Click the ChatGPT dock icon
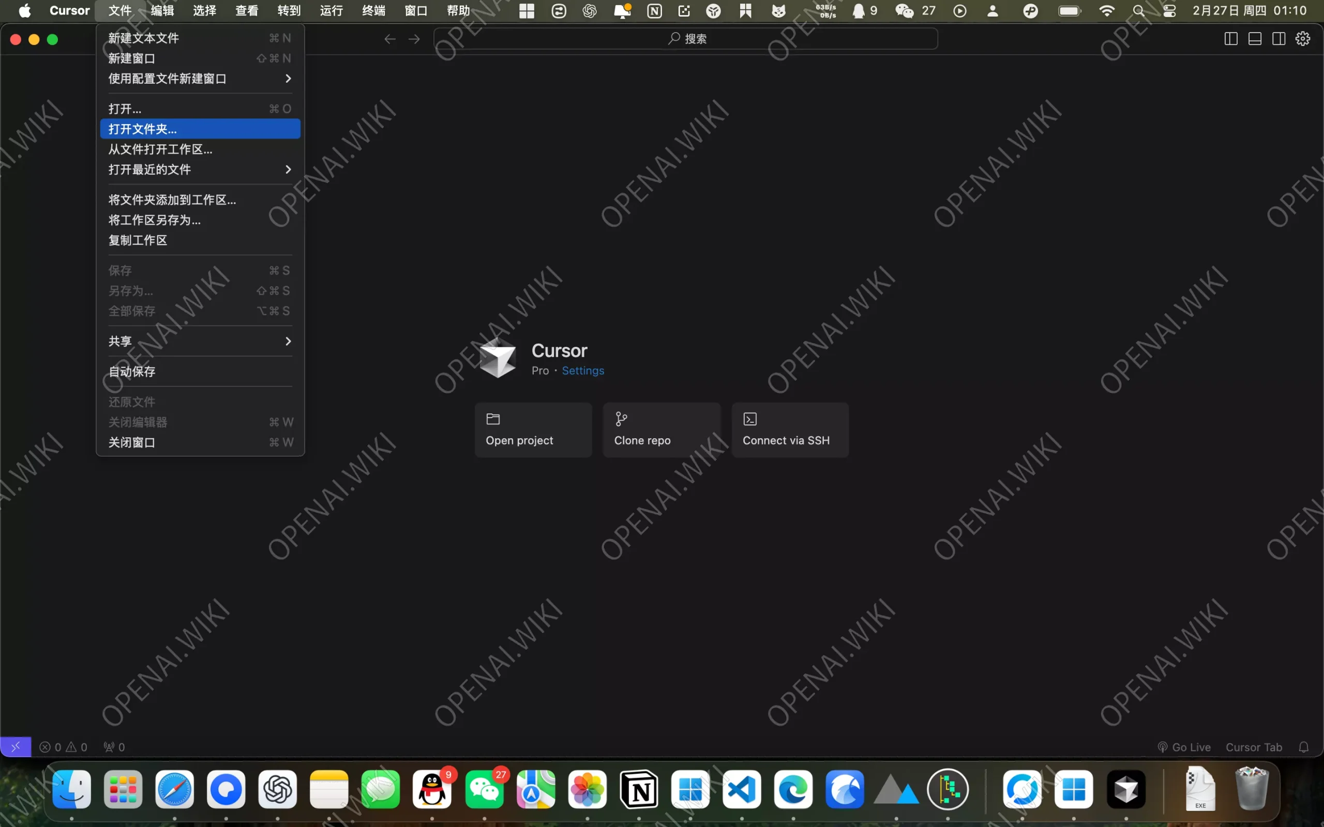 (277, 790)
